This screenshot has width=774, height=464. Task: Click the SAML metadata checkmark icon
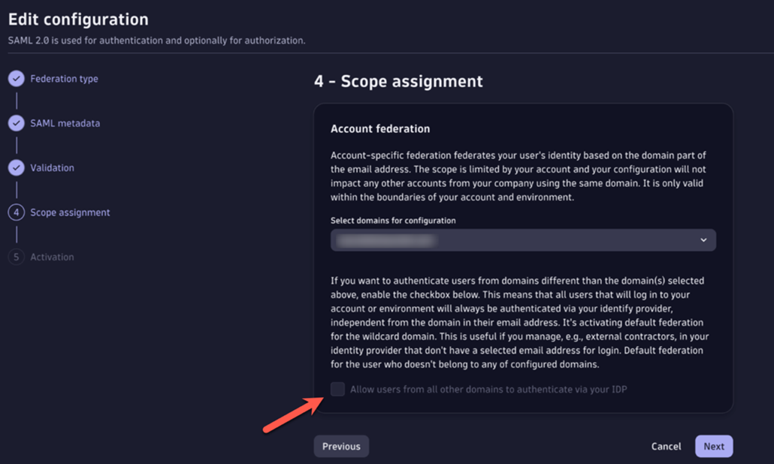coord(16,122)
